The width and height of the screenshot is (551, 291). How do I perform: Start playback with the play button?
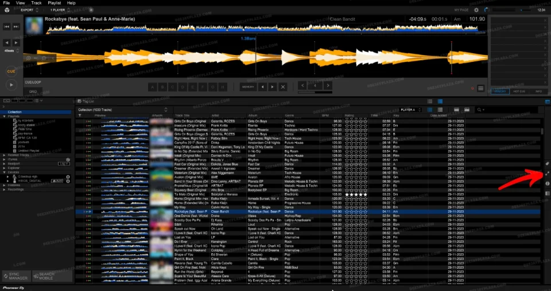point(11,85)
